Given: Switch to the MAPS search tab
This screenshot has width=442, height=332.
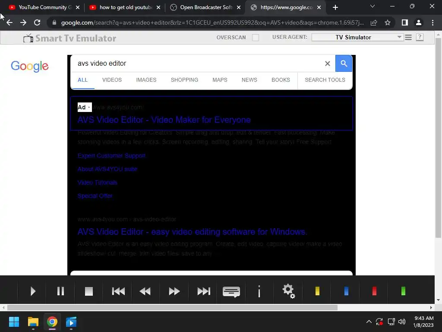Looking at the screenshot, I should (220, 80).
